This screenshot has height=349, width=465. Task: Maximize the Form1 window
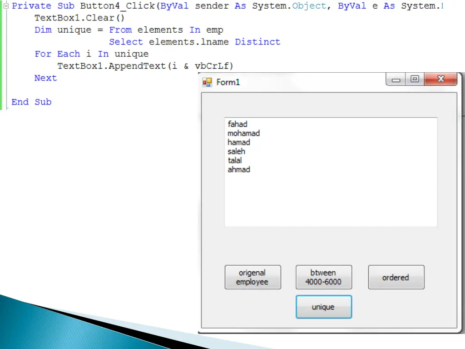415,79
